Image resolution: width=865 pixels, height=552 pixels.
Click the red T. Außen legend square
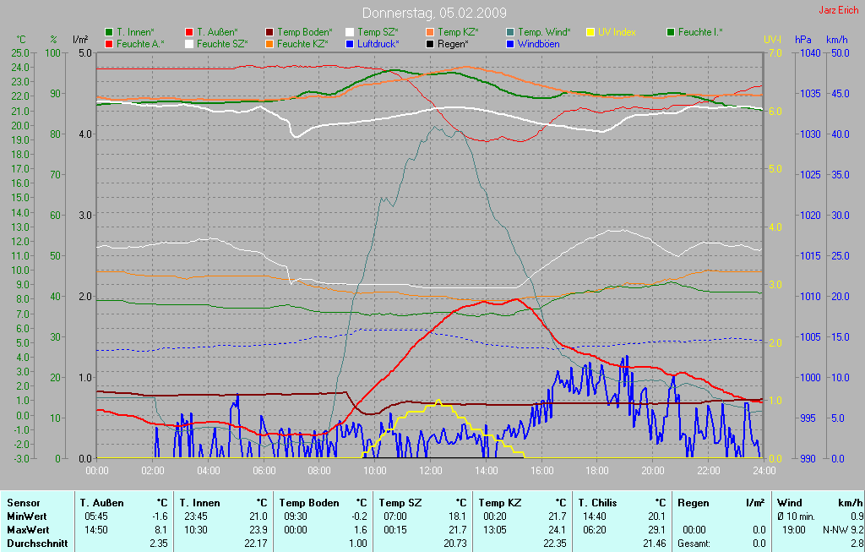pos(188,32)
